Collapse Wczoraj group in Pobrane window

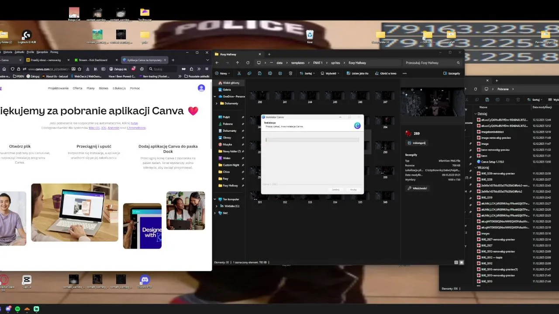[x=476, y=167]
